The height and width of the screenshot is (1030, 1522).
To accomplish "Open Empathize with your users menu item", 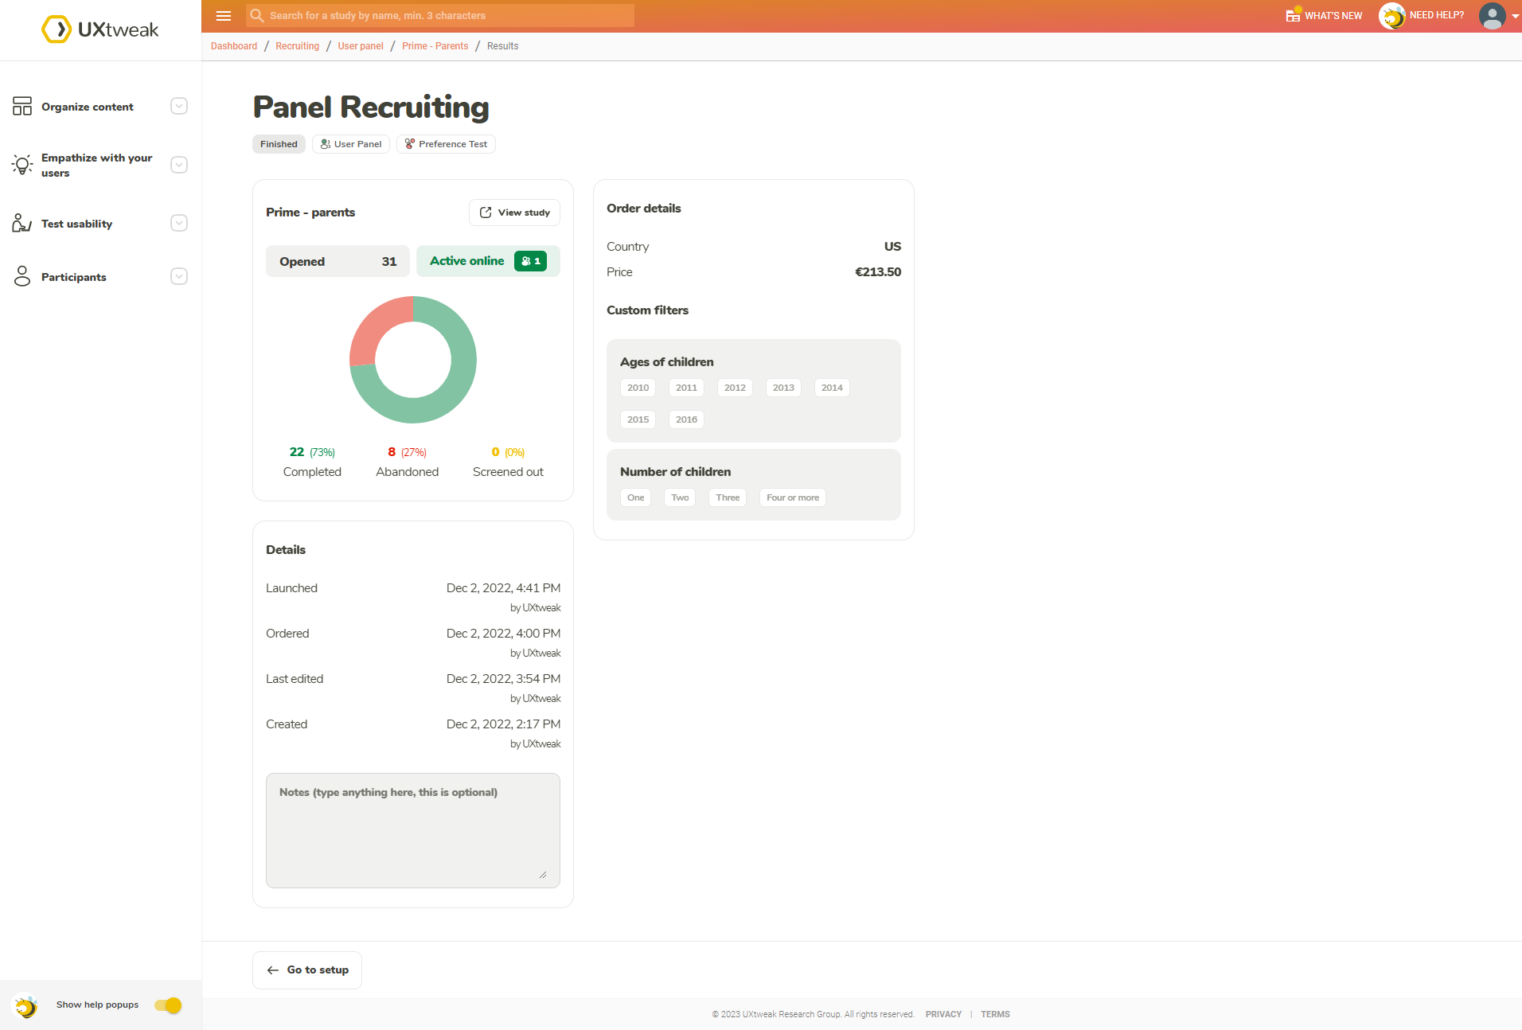I will point(97,165).
